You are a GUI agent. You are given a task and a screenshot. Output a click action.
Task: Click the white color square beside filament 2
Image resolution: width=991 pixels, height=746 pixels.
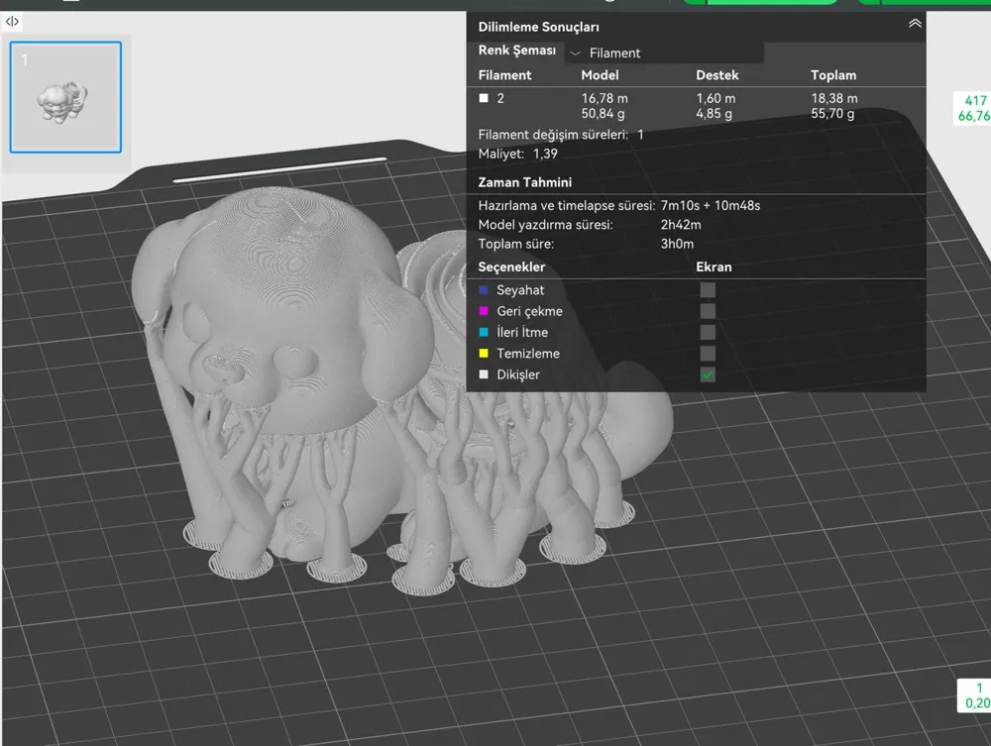pos(483,98)
